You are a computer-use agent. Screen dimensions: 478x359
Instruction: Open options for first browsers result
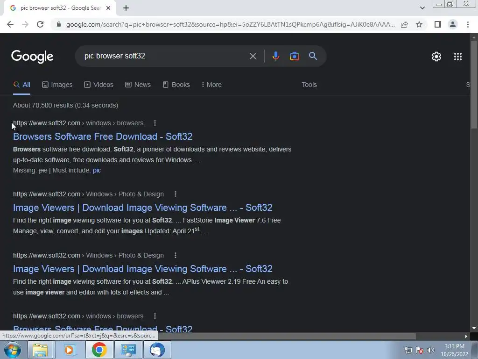click(155, 123)
